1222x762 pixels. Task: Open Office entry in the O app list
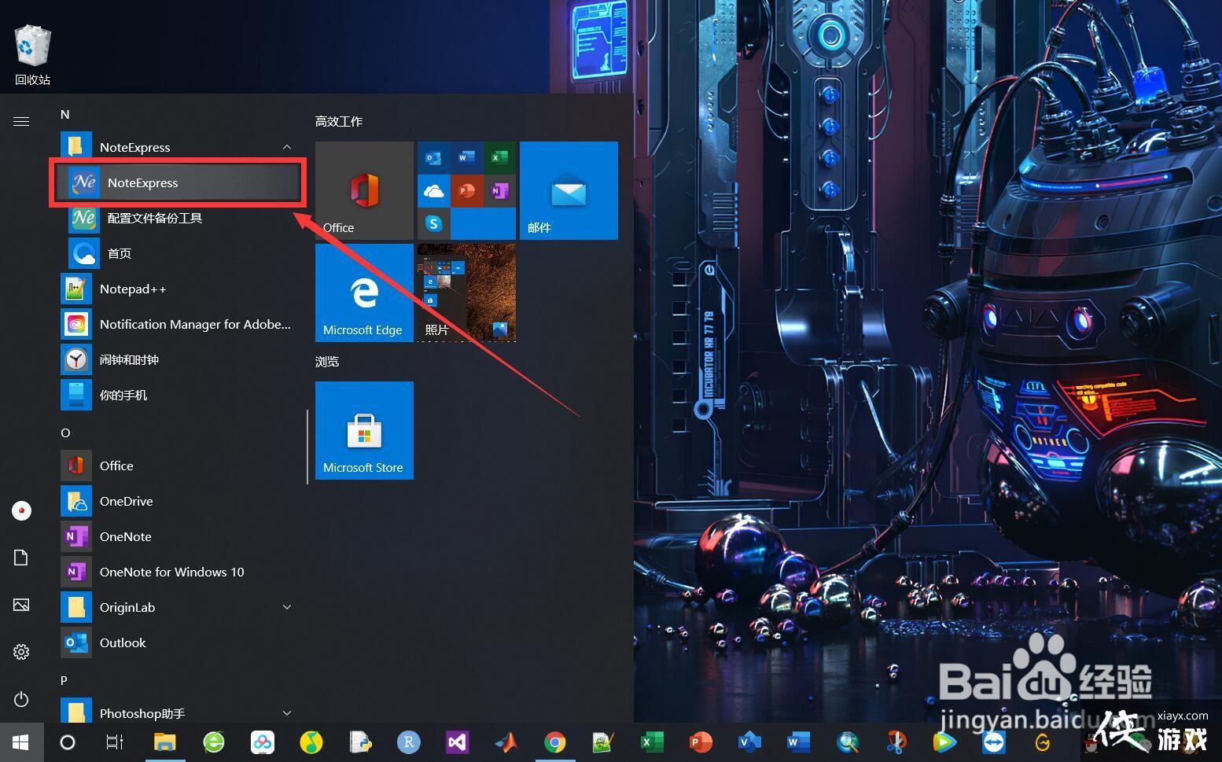point(178,466)
